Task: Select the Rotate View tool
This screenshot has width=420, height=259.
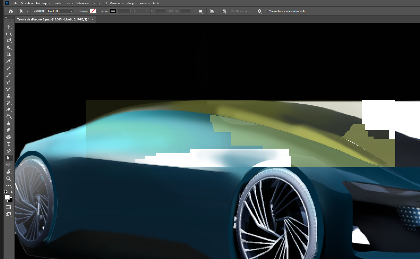Action: click(8, 172)
